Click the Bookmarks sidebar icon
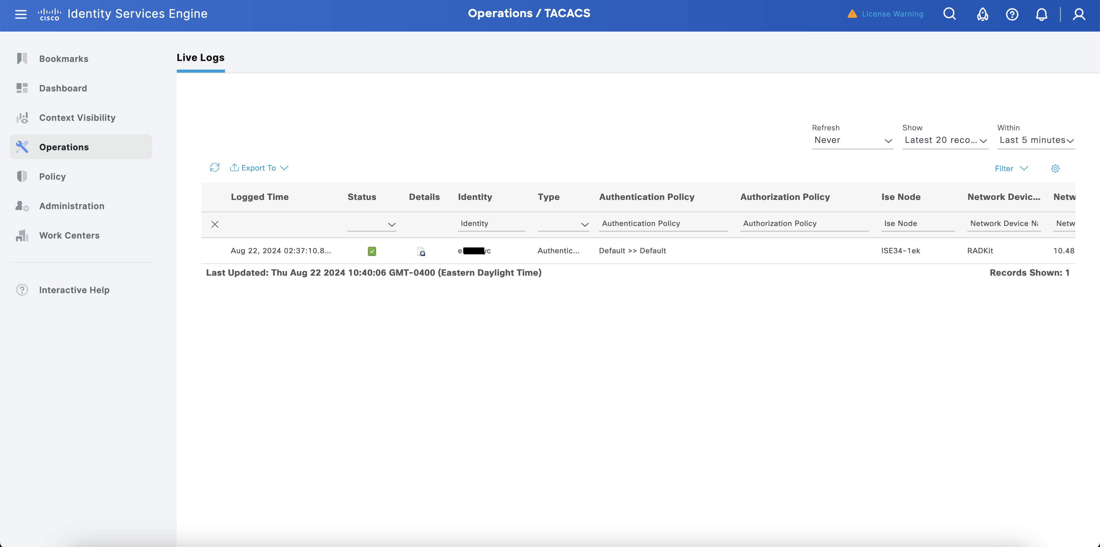 (x=22, y=59)
